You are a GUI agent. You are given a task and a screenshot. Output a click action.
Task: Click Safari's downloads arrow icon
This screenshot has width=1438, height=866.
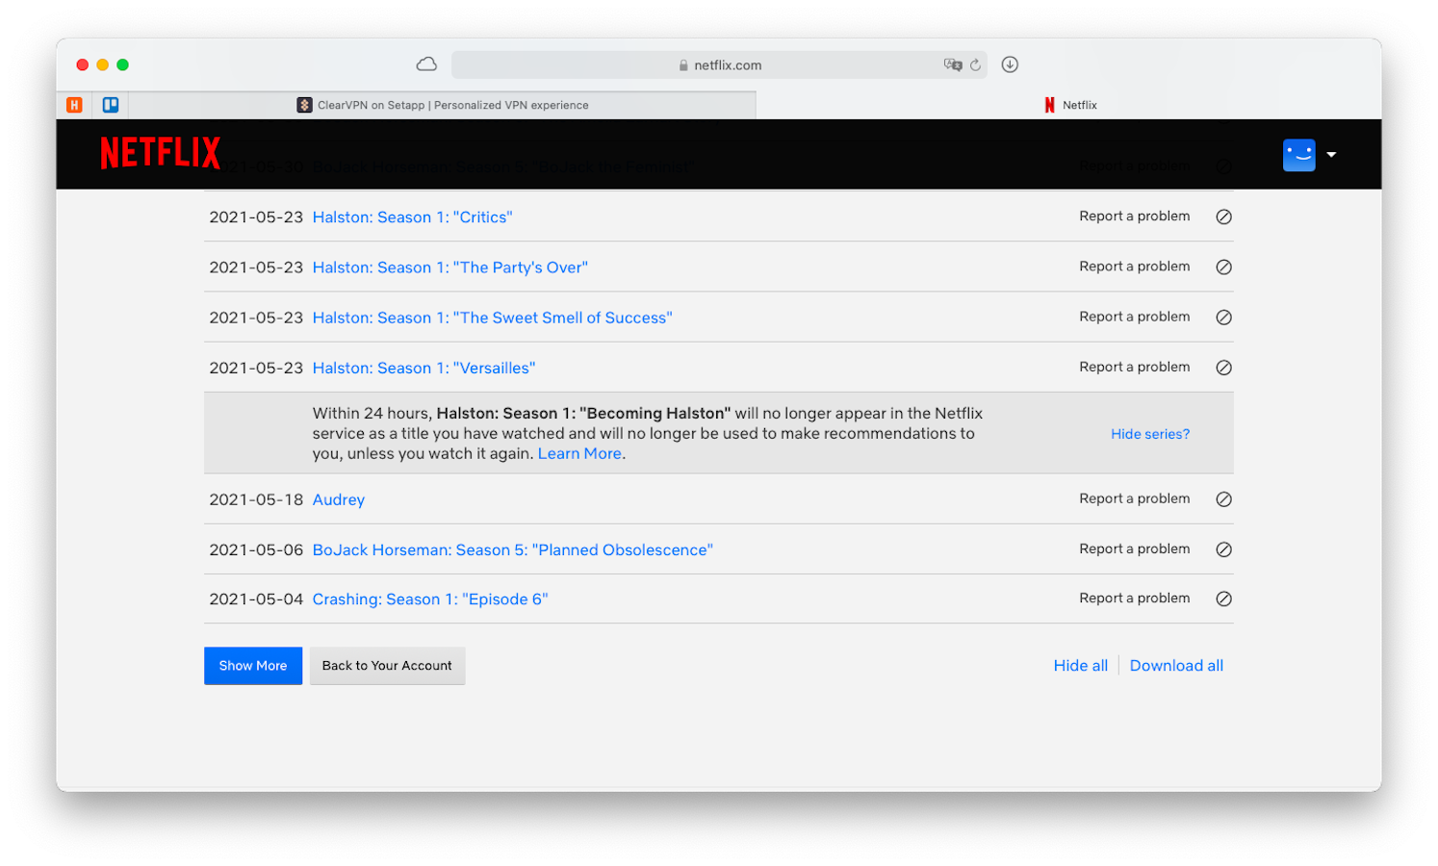[x=1009, y=64]
